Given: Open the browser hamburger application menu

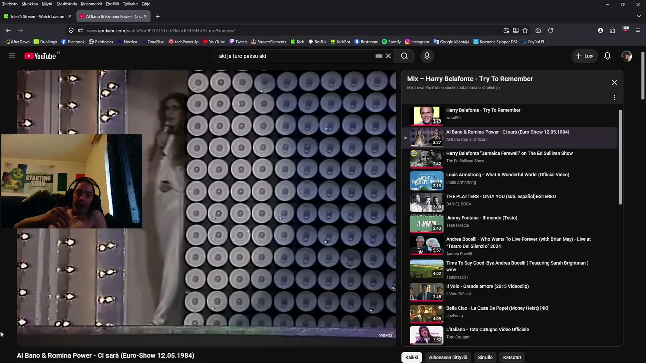Looking at the screenshot, I should (x=638, y=30).
